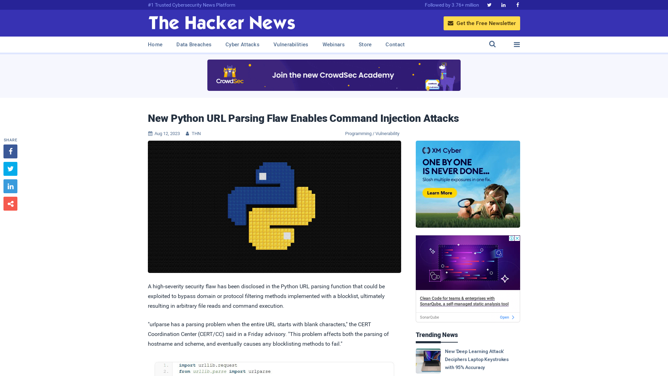Click the search magnifier icon
Screen dimensions: 668x376
pyautogui.click(x=492, y=44)
